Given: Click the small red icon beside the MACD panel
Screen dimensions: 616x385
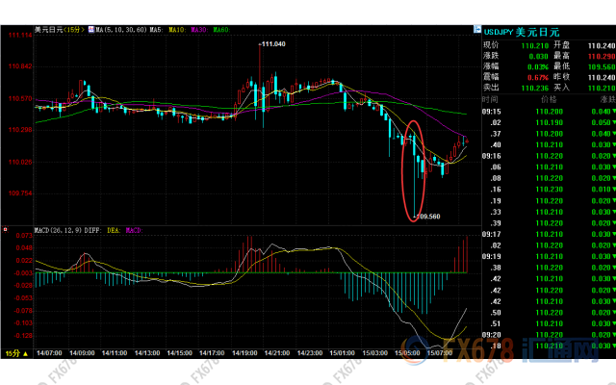Looking at the screenshot, I should 7,231.
